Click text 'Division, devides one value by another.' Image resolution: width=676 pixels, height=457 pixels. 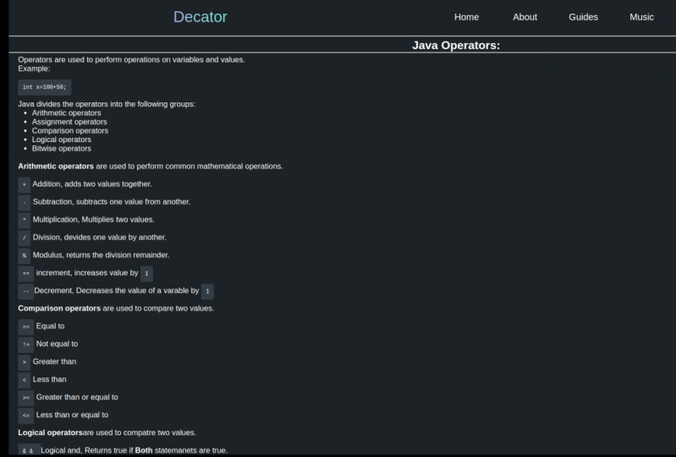coord(100,237)
